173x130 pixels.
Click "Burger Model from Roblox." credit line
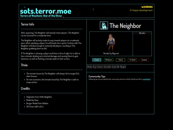37,103
